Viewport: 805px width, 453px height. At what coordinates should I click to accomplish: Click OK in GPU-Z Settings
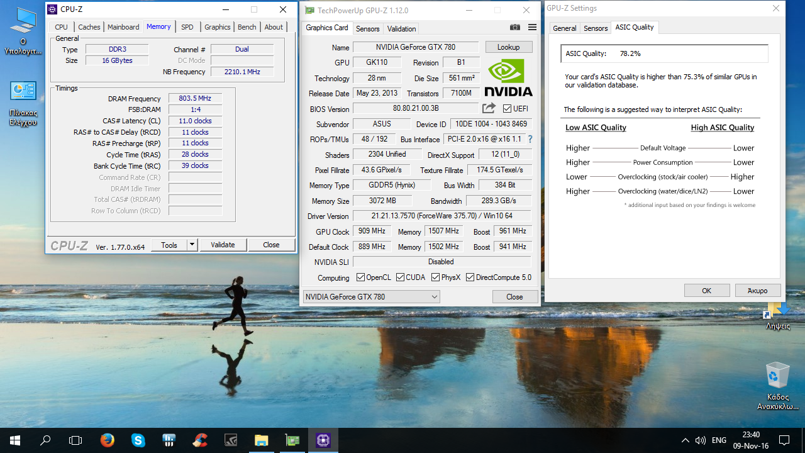[x=706, y=291]
